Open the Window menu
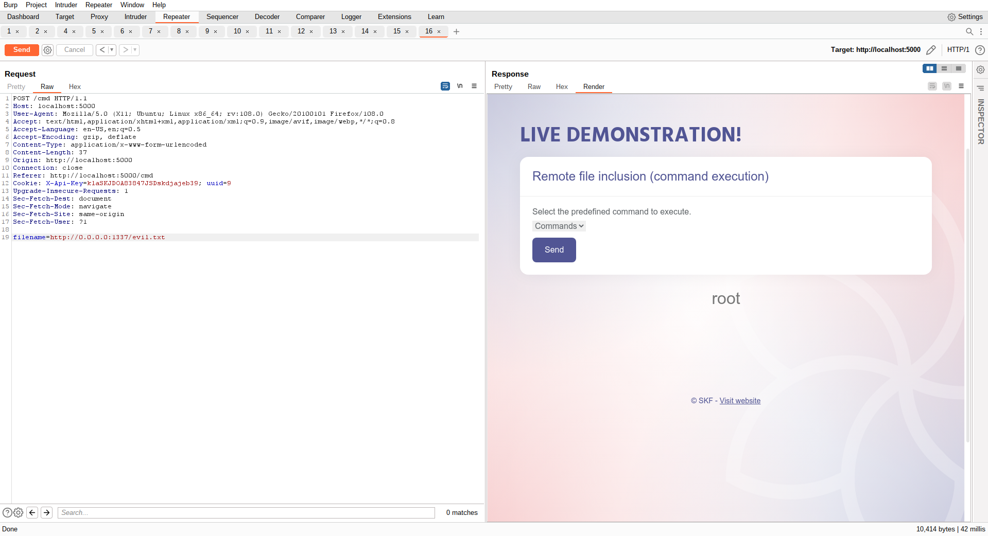Viewport: 988px width, 536px height. tap(132, 5)
